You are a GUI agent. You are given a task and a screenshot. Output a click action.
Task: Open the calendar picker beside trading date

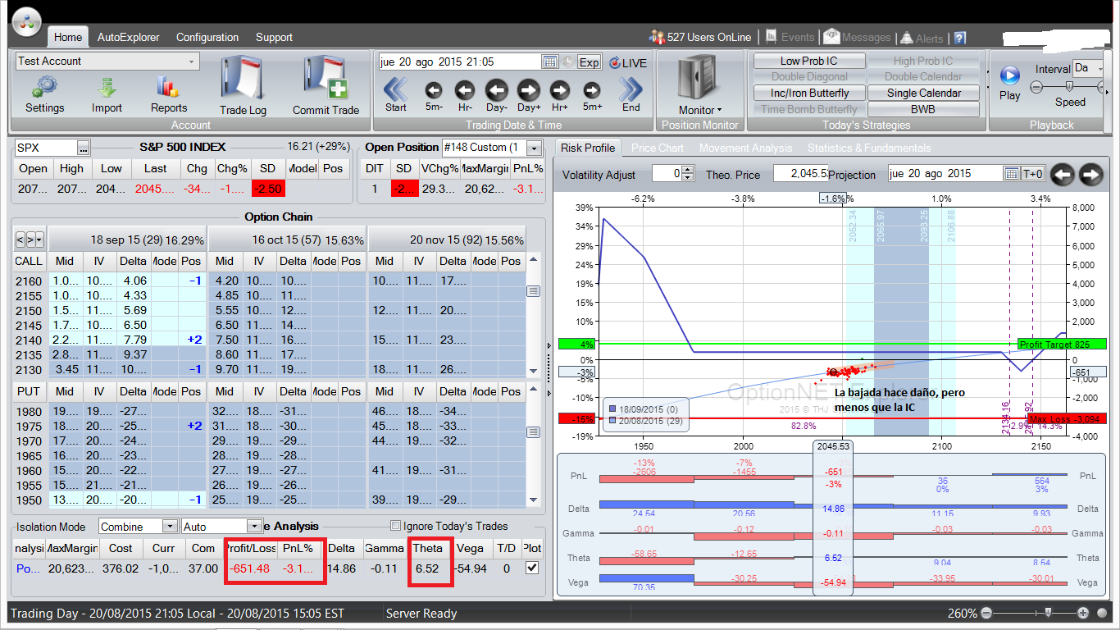550,62
